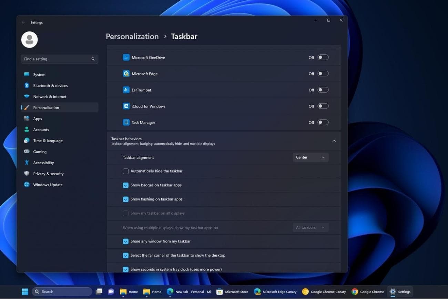The height and width of the screenshot is (299, 448).
Task: Click the Microsoft OneDrive app icon
Action: point(126,58)
